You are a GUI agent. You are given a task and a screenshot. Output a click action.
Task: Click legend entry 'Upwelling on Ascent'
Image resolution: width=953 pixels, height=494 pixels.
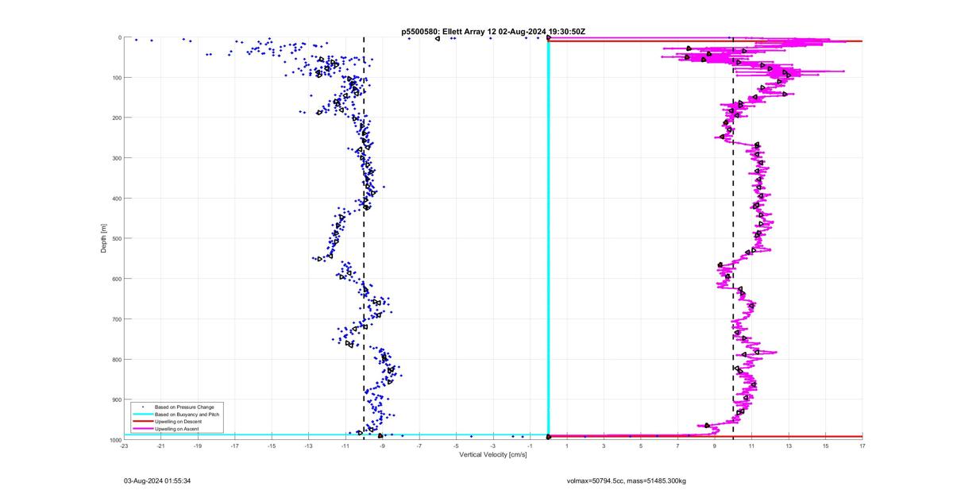pos(177,429)
